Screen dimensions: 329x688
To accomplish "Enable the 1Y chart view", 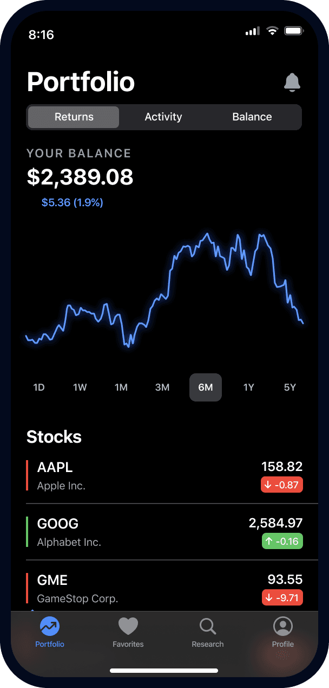I will (249, 387).
